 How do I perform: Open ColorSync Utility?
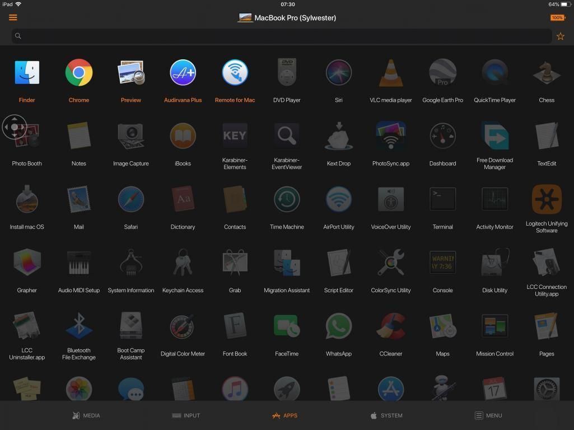tap(390, 263)
